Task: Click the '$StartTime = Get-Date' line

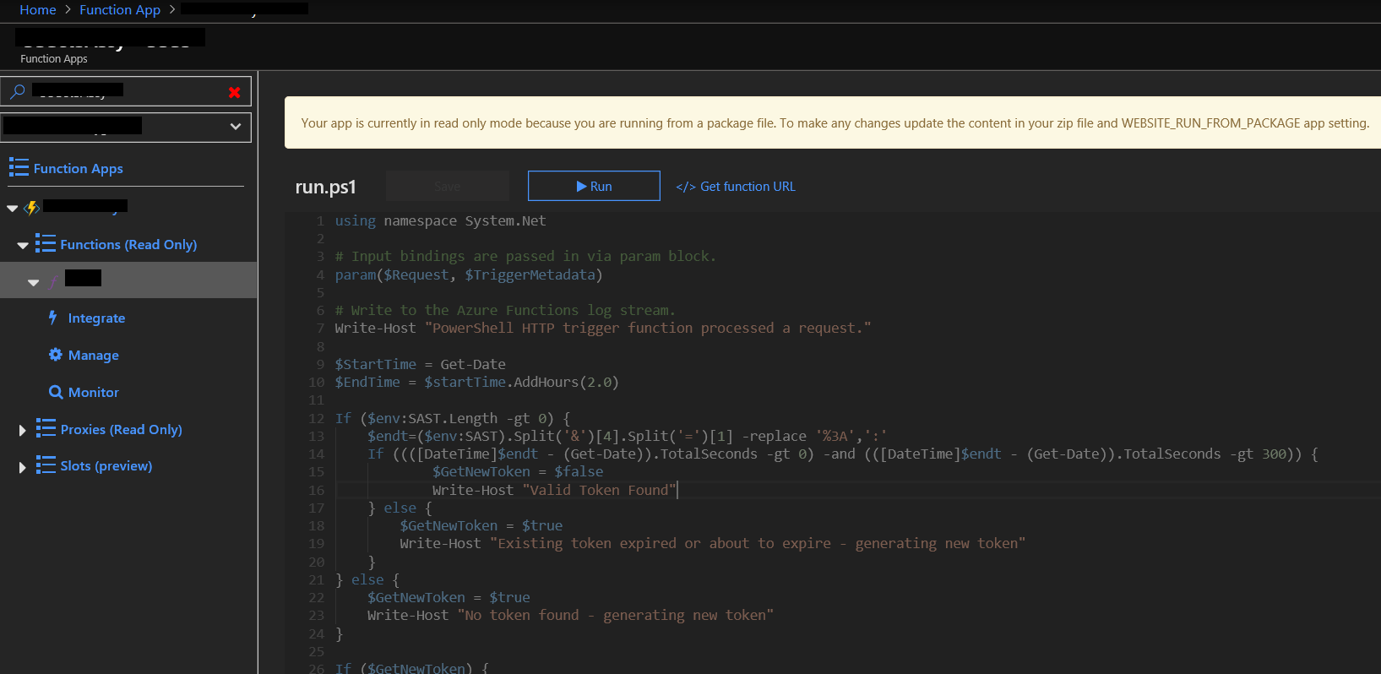Action: click(x=420, y=365)
